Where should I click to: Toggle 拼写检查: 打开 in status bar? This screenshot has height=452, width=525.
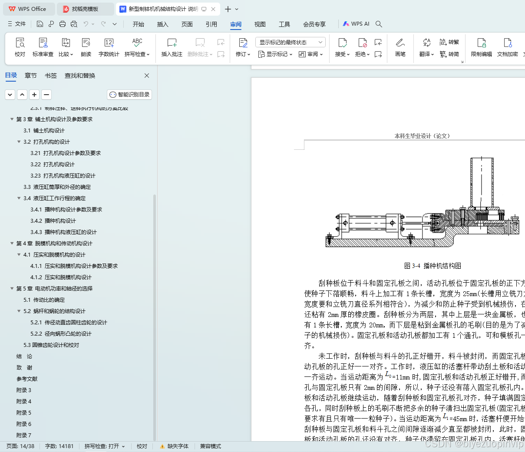[105, 446]
